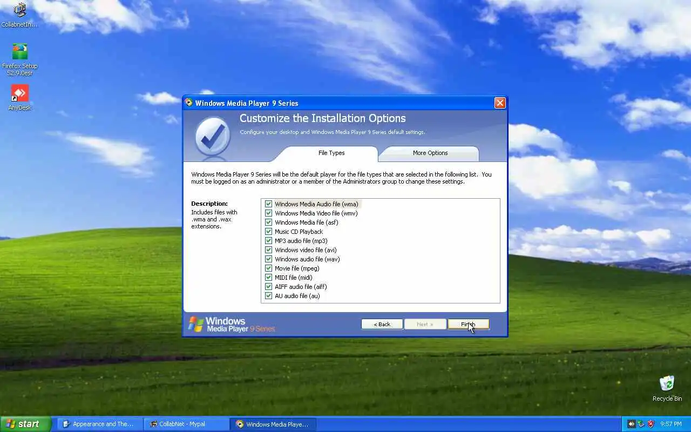Select the Firefox Setup 52.9.0esr desktop icon
Viewport: 691px width, 432px height.
click(20, 59)
